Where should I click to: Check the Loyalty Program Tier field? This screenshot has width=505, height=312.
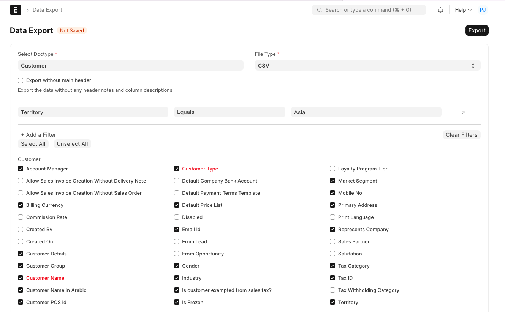click(x=332, y=169)
